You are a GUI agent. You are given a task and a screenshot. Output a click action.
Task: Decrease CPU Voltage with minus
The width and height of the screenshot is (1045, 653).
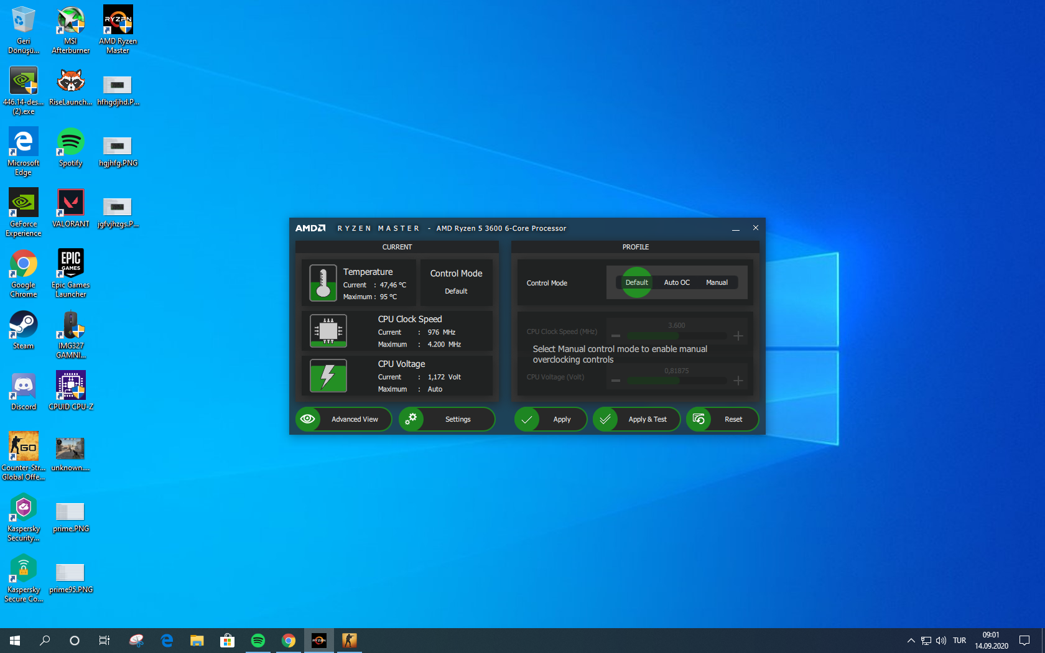click(616, 381)
